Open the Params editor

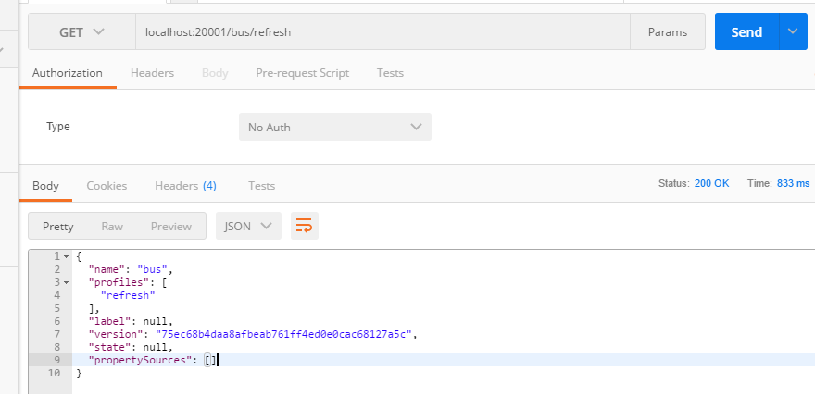pos(668,32)
